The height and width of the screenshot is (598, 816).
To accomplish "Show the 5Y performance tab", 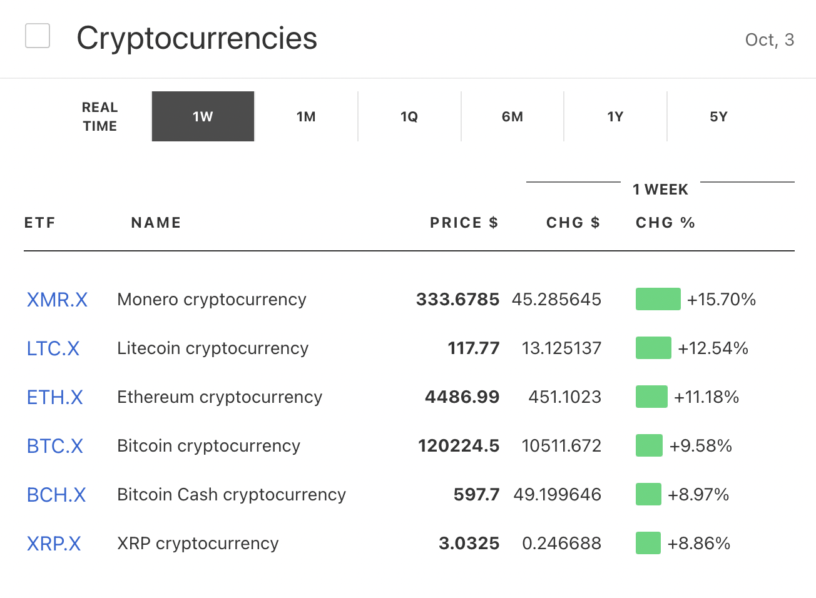I will [x=718, y=117].
